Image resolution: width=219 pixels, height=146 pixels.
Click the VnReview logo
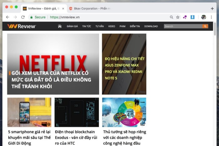[22, 26]
